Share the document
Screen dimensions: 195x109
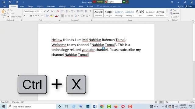[189, 6]
